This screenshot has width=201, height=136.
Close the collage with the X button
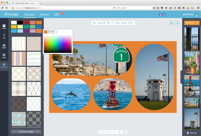[x=177, y=23]
